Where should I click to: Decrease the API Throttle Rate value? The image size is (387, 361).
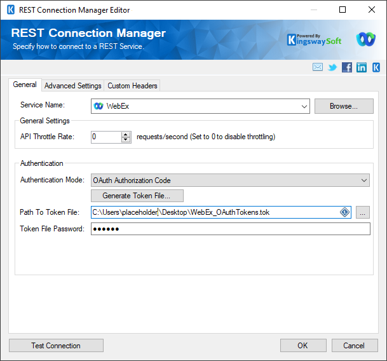coord(126,140)
